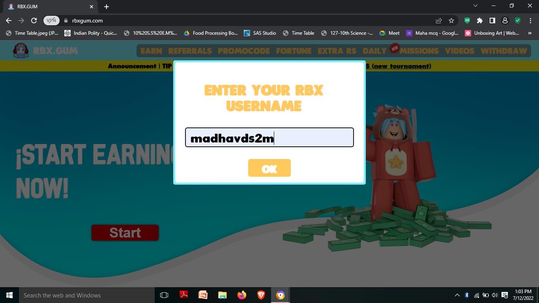
Task: Open the VIDEOS menu item
Action: tap(460, 51)
